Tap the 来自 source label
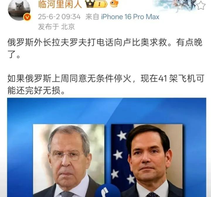The height and width of the screenshot is (197, 211). 92,17
